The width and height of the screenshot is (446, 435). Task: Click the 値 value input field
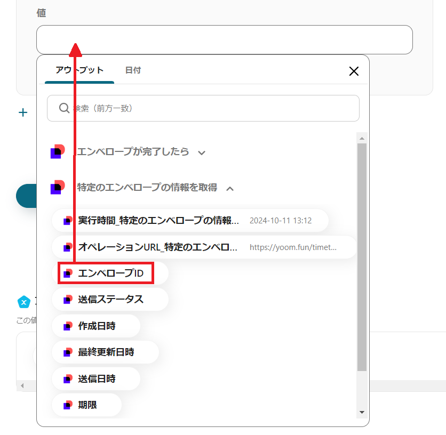coord(225,39)
